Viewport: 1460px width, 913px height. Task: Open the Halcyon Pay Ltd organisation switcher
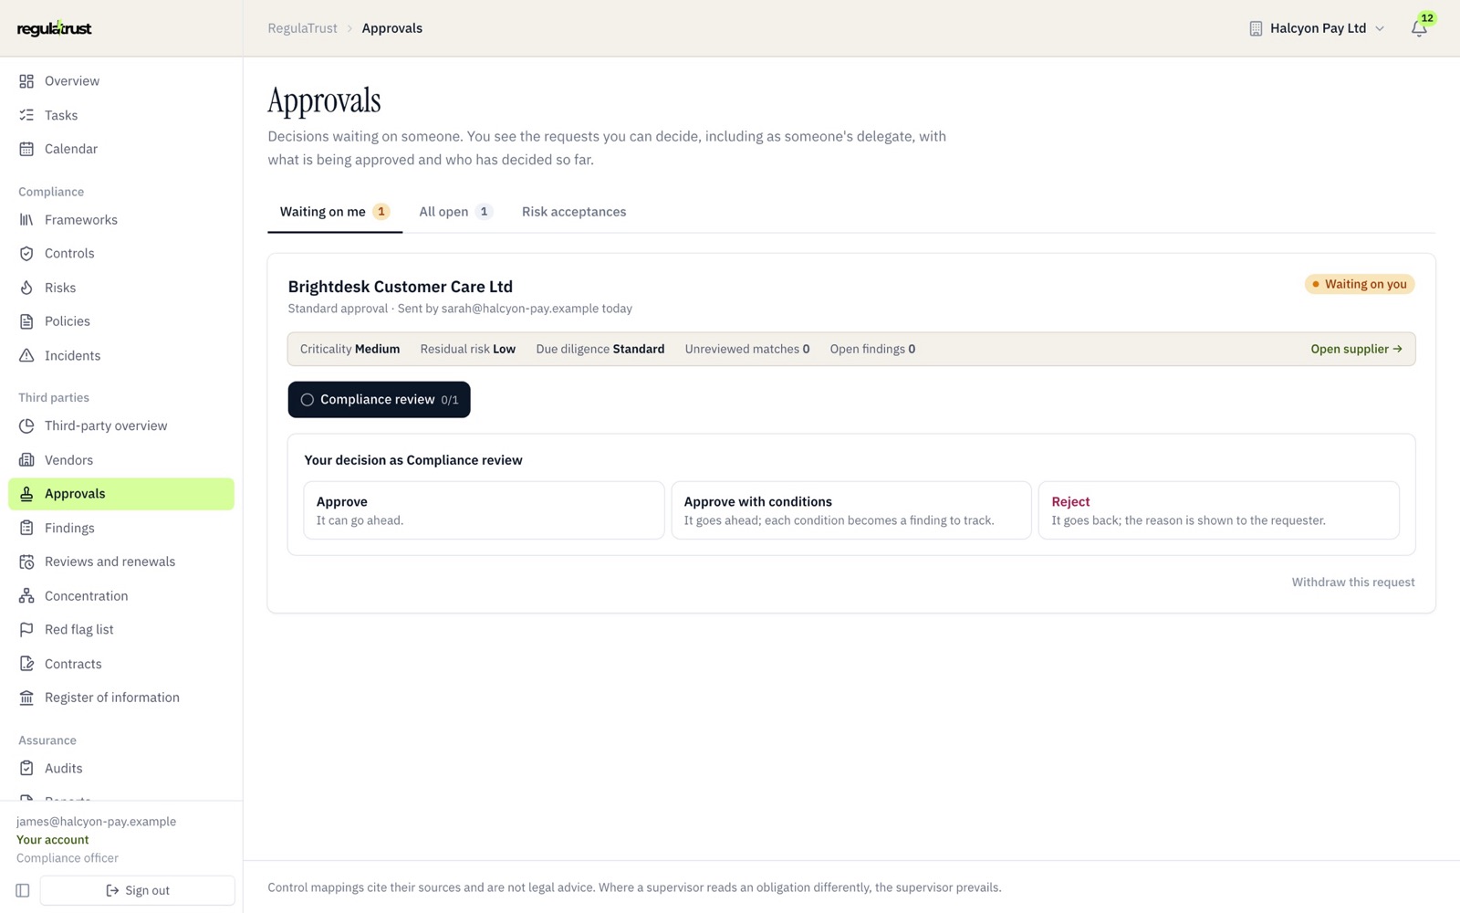click(x=1317, y=28)
